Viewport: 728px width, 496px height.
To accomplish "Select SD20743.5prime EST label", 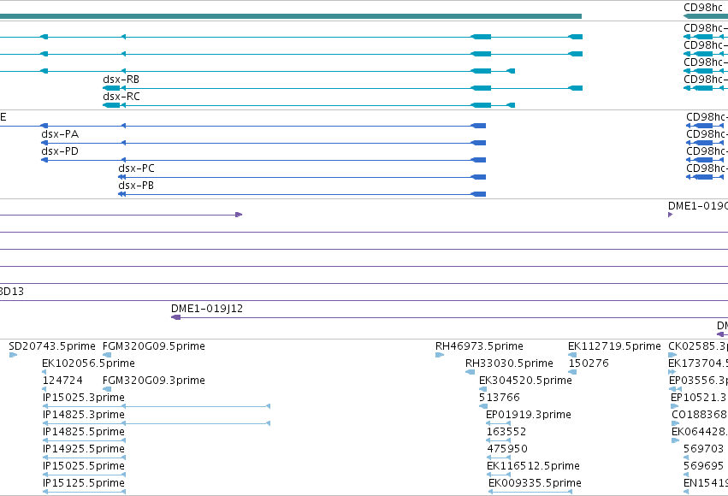I will [52, 346].
